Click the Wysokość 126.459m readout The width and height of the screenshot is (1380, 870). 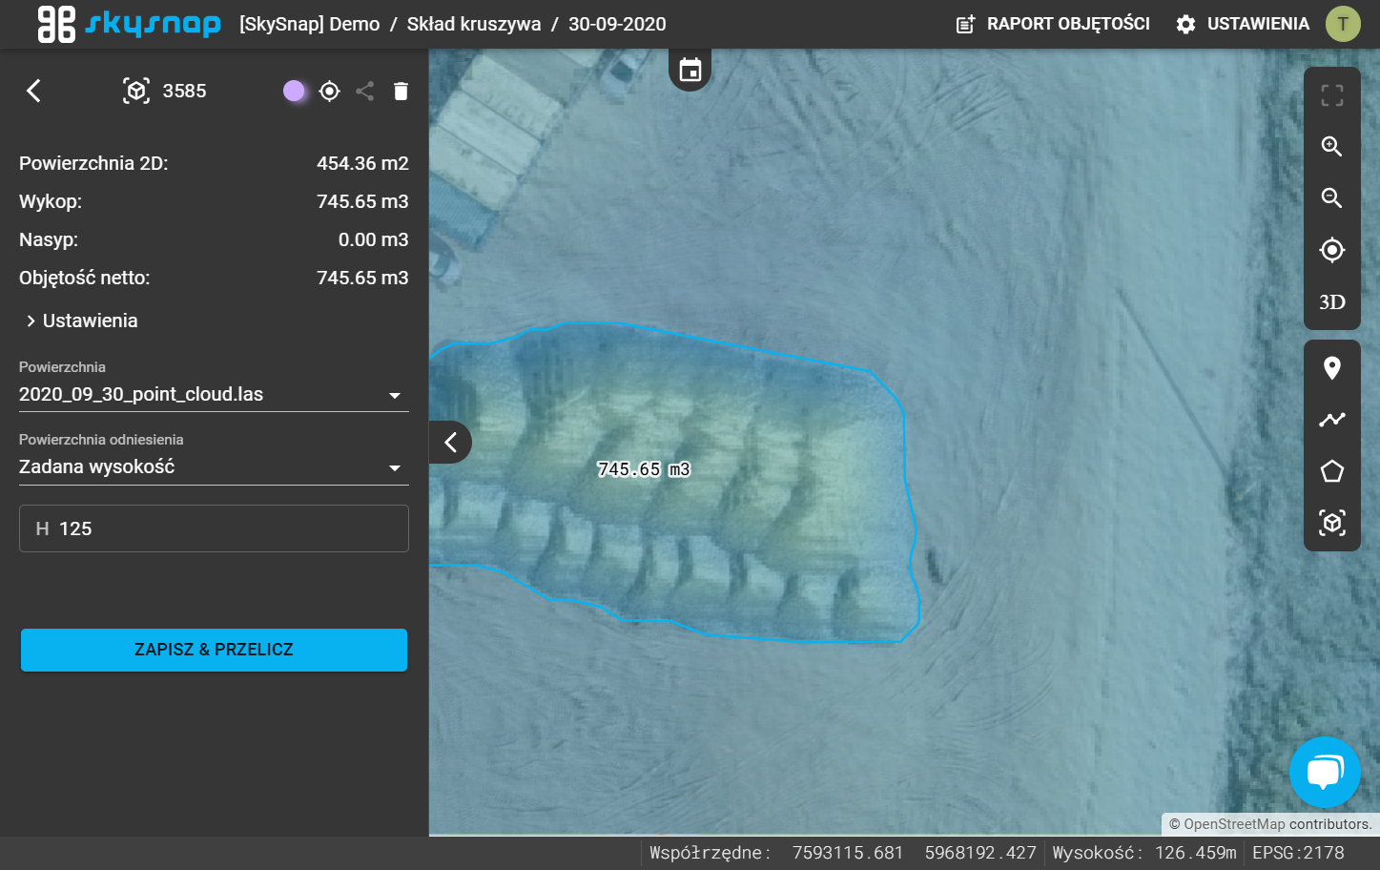click(1144, 853)
